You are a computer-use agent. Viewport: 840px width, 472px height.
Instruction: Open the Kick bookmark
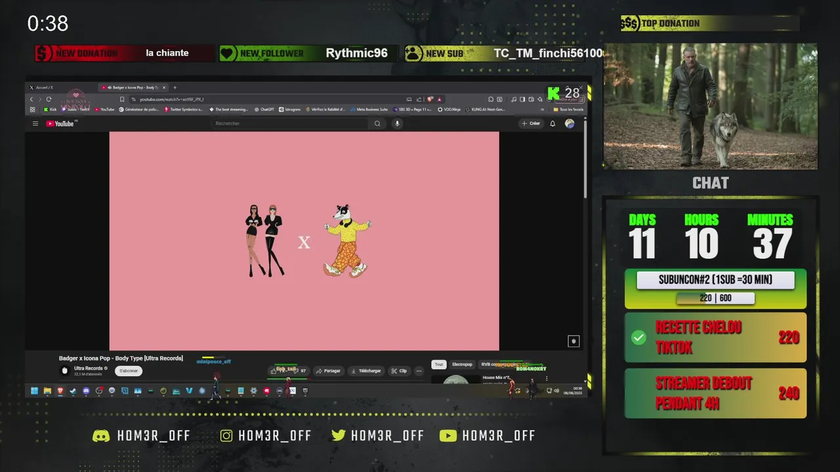click(50, 109)
